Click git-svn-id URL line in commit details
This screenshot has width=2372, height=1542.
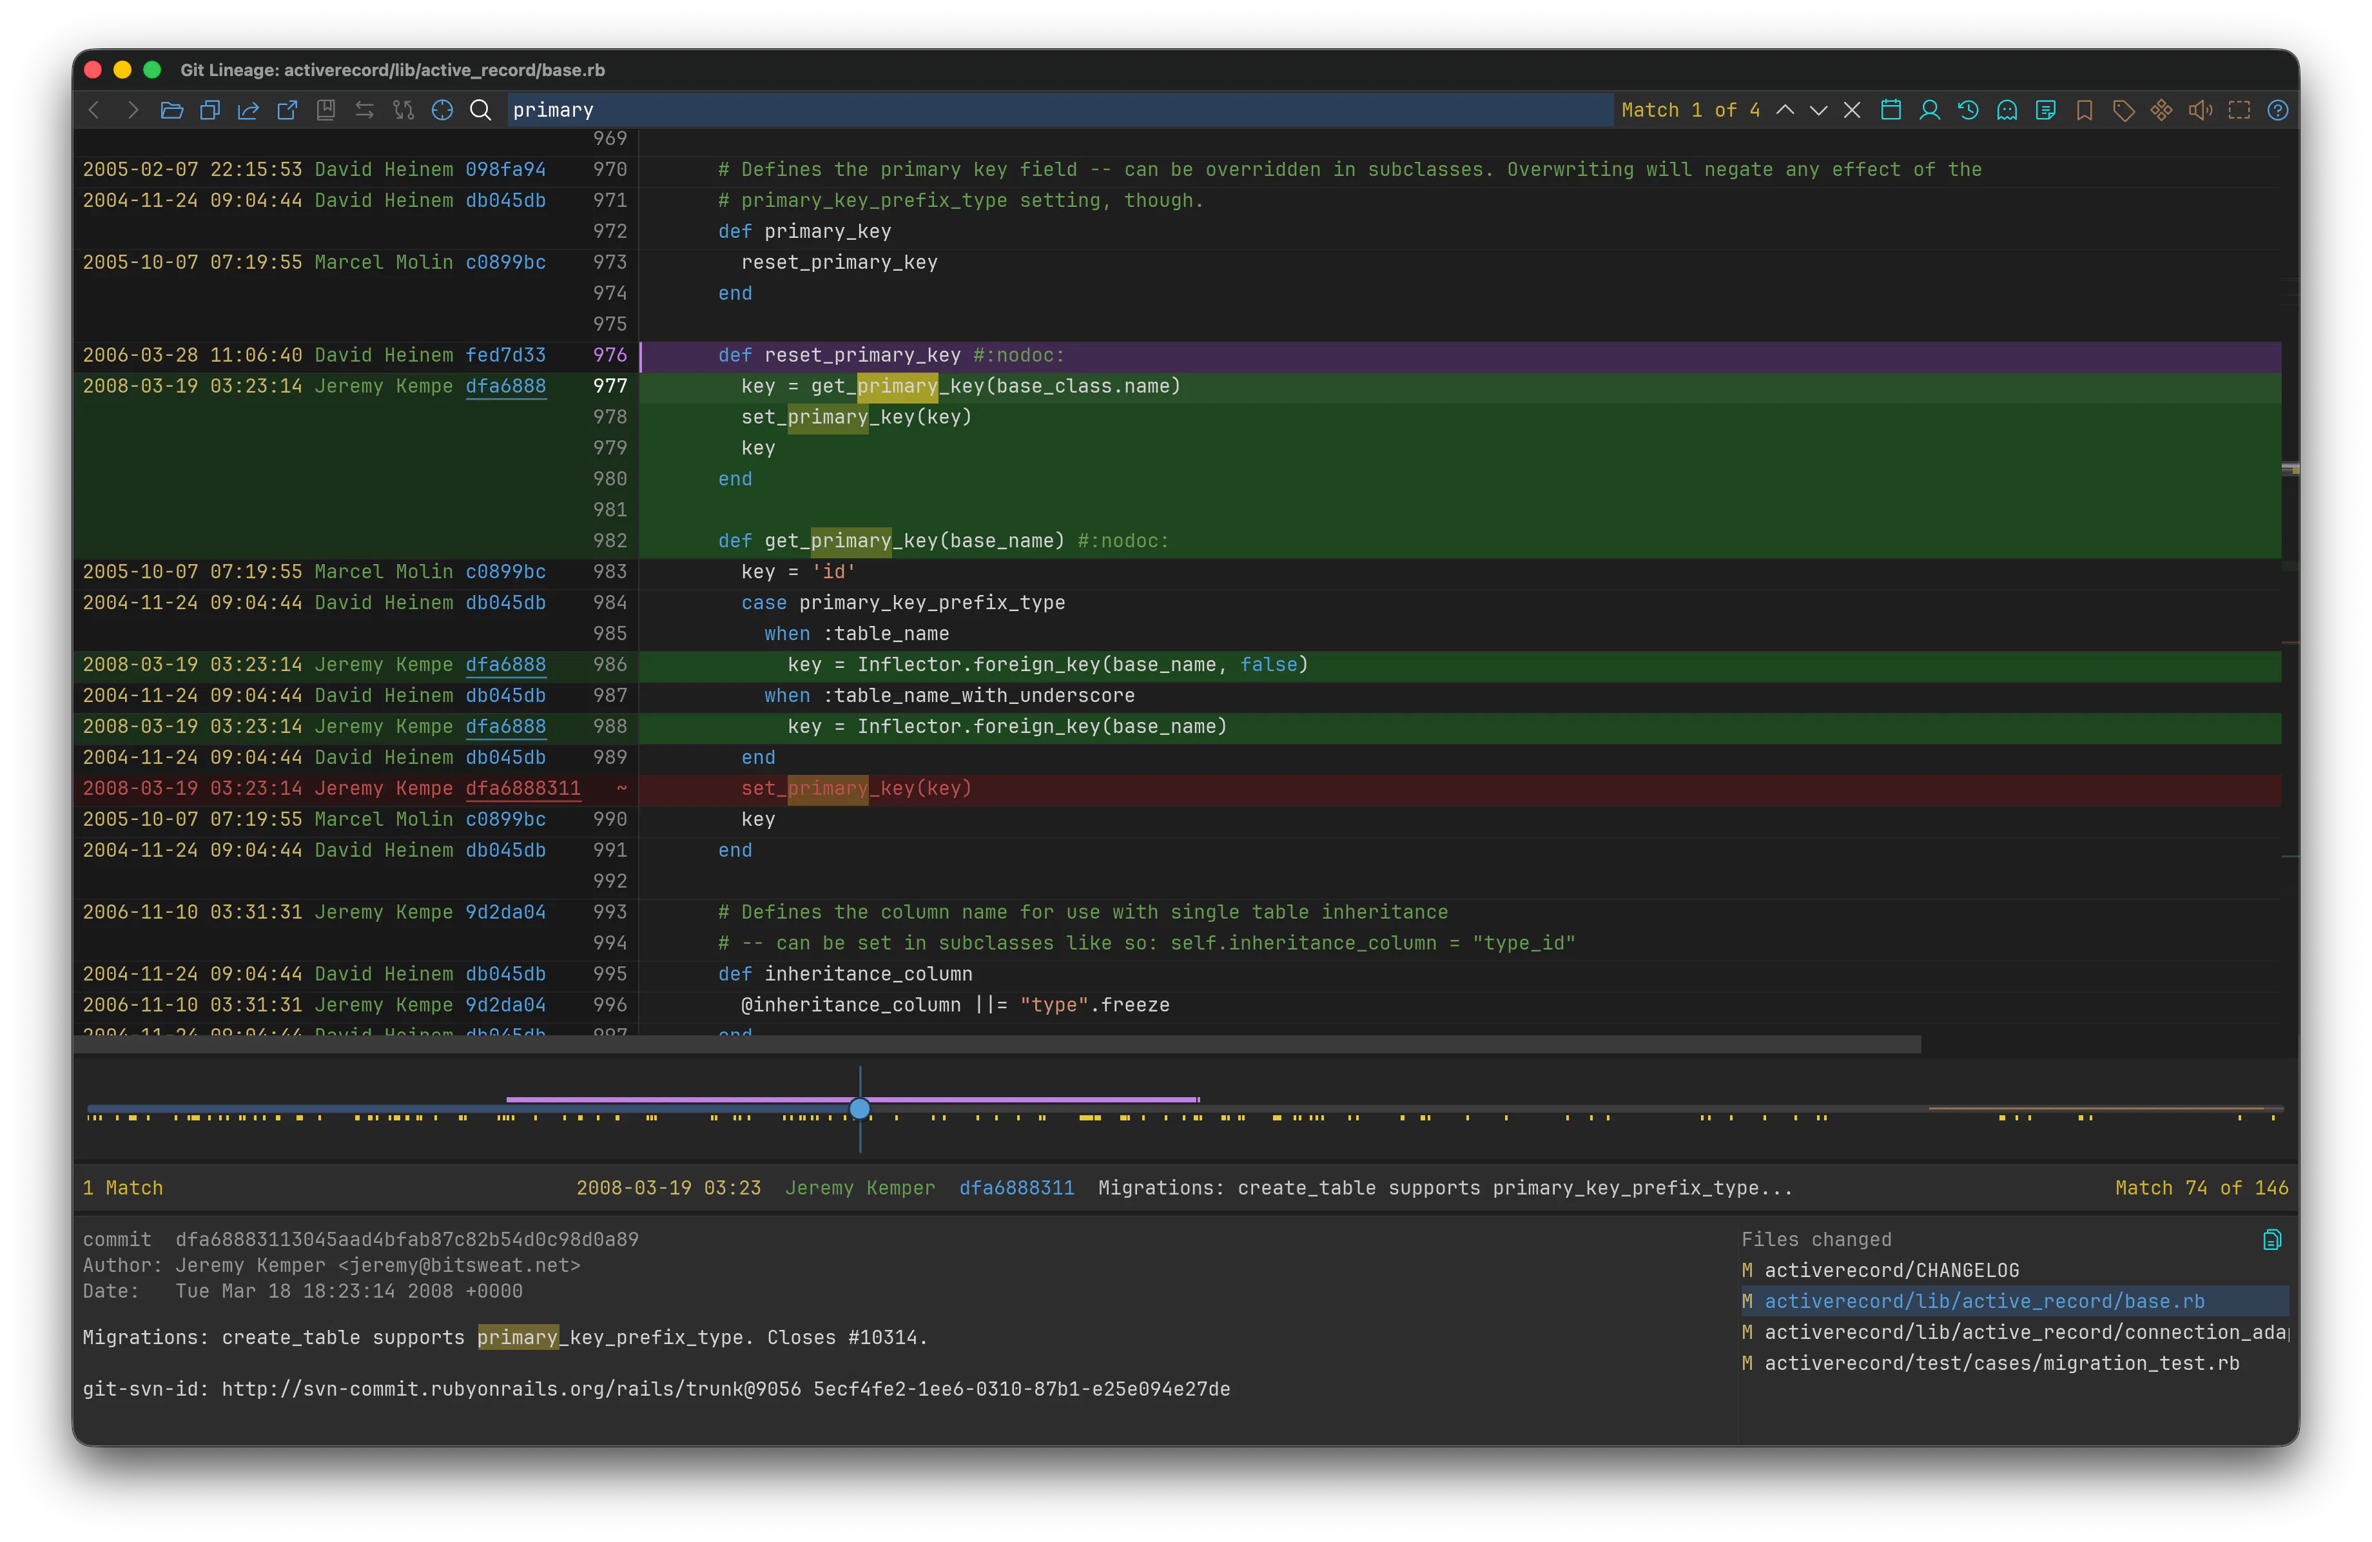point(656,1389)
